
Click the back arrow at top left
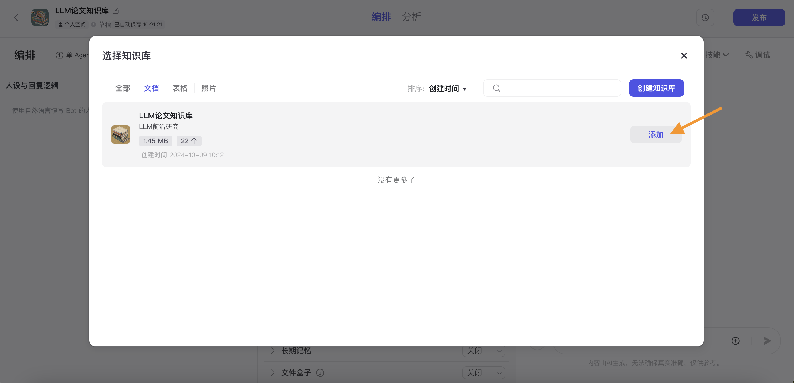[16, 18]
